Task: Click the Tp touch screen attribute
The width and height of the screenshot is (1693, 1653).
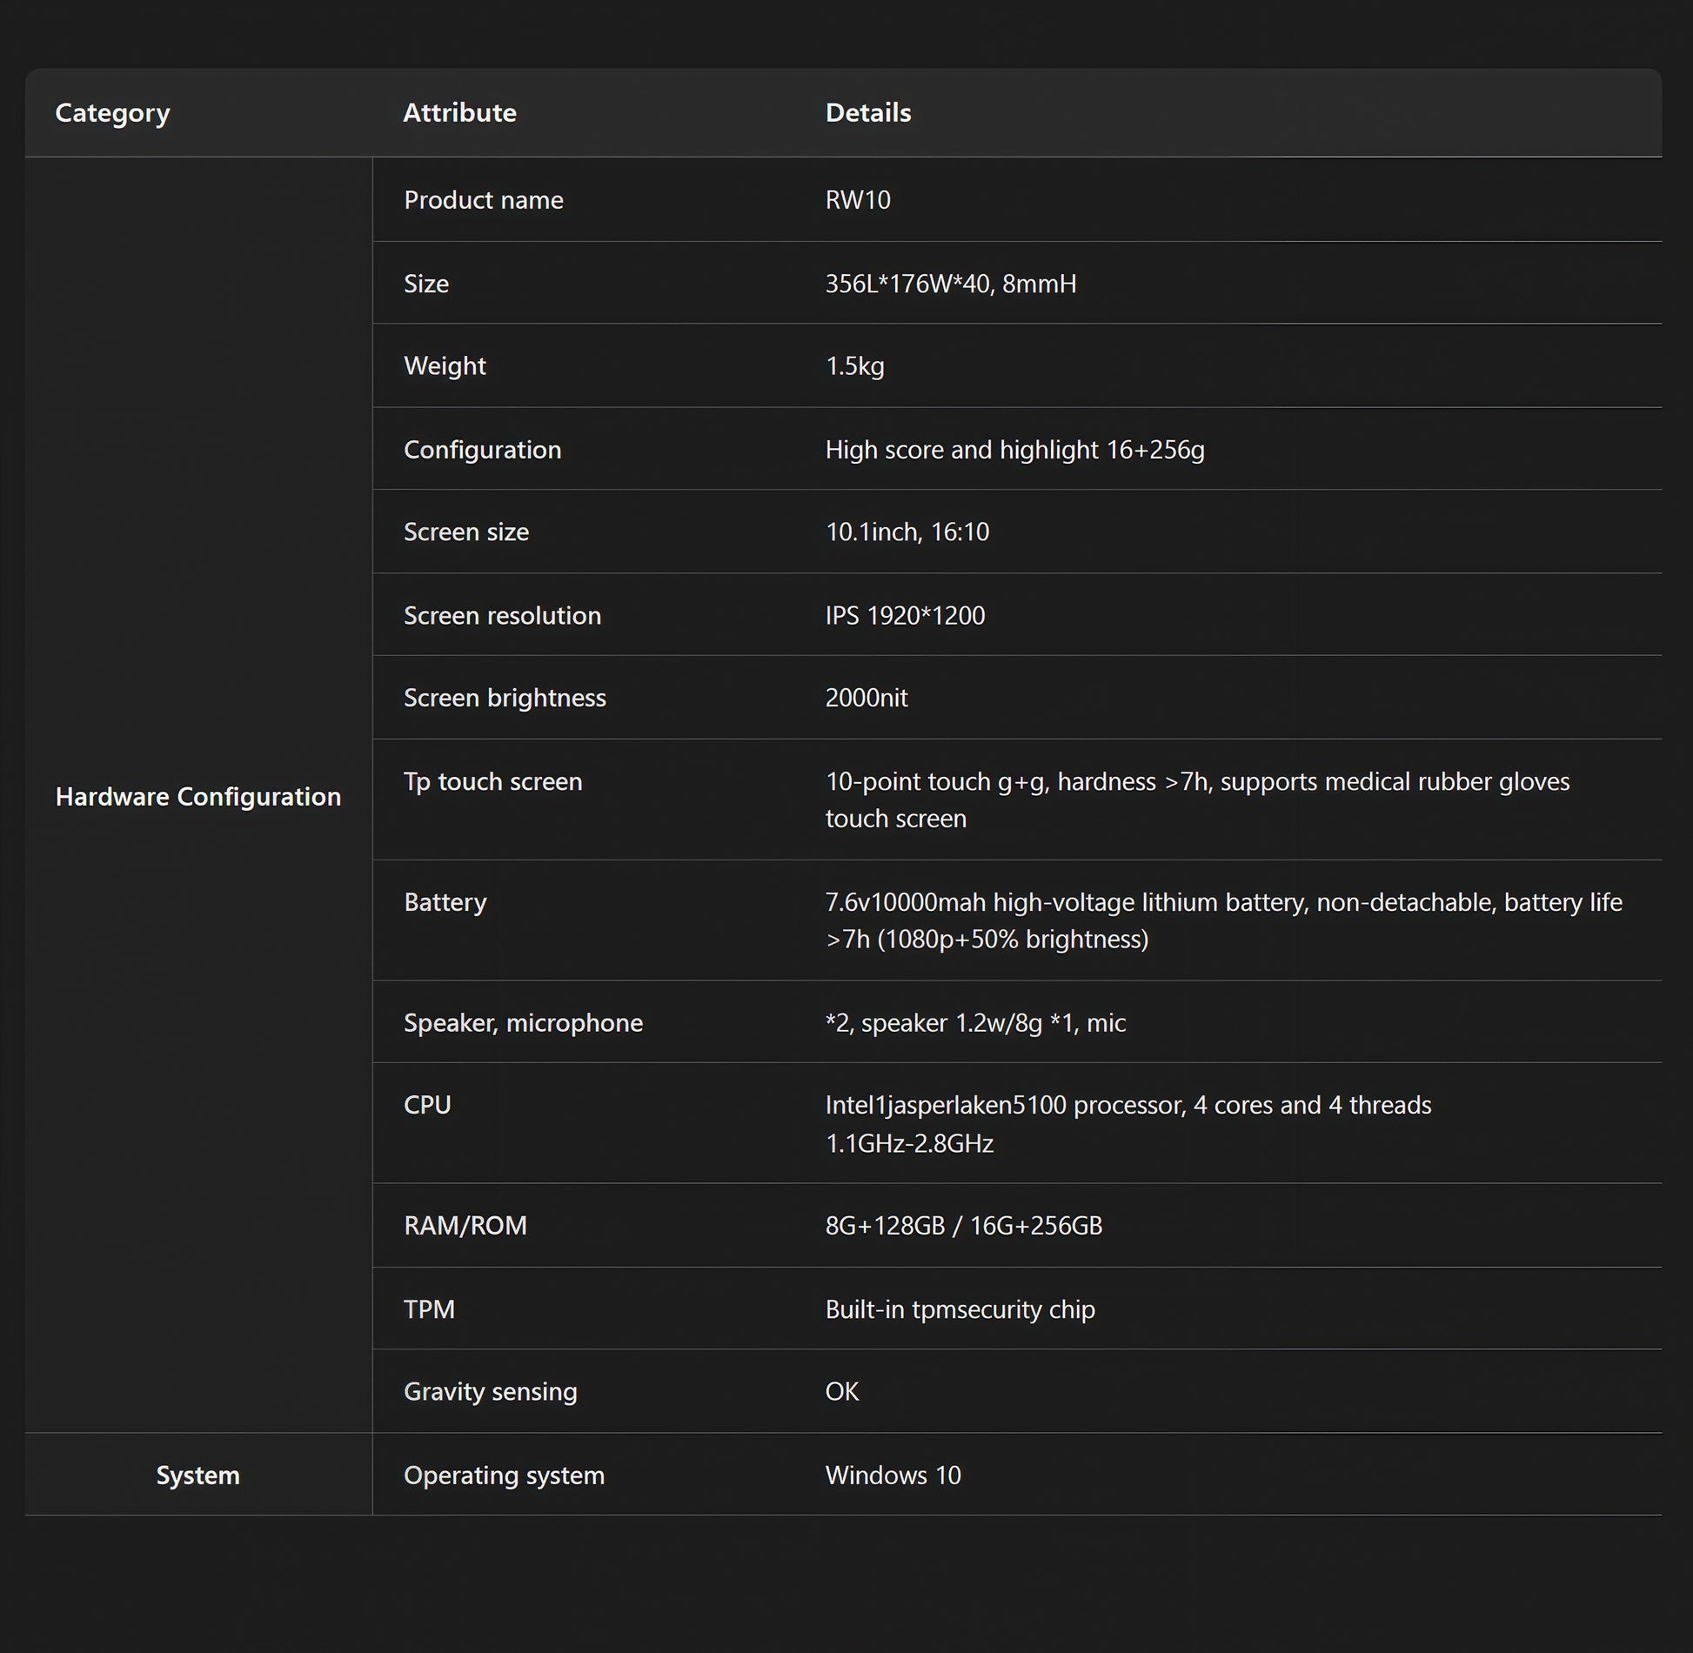Action: click(x=493, y=781)
